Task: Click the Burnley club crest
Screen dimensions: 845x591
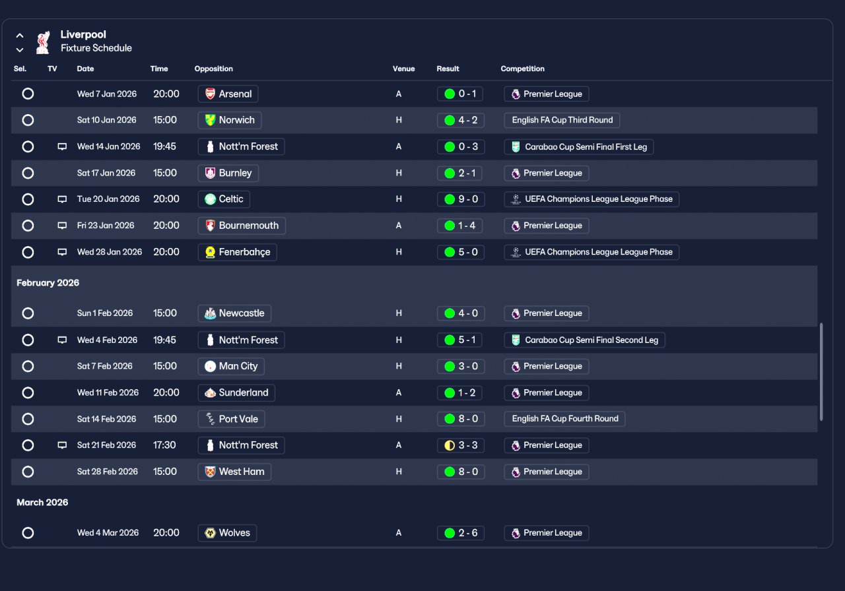Action: tap(210, 173)
